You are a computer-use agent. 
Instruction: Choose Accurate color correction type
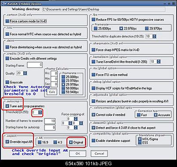156,115
